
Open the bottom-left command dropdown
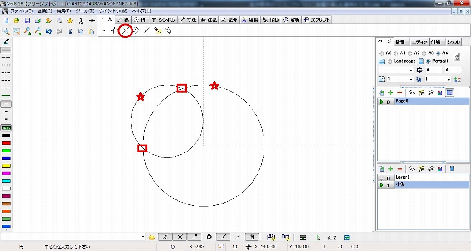(142, 237)
